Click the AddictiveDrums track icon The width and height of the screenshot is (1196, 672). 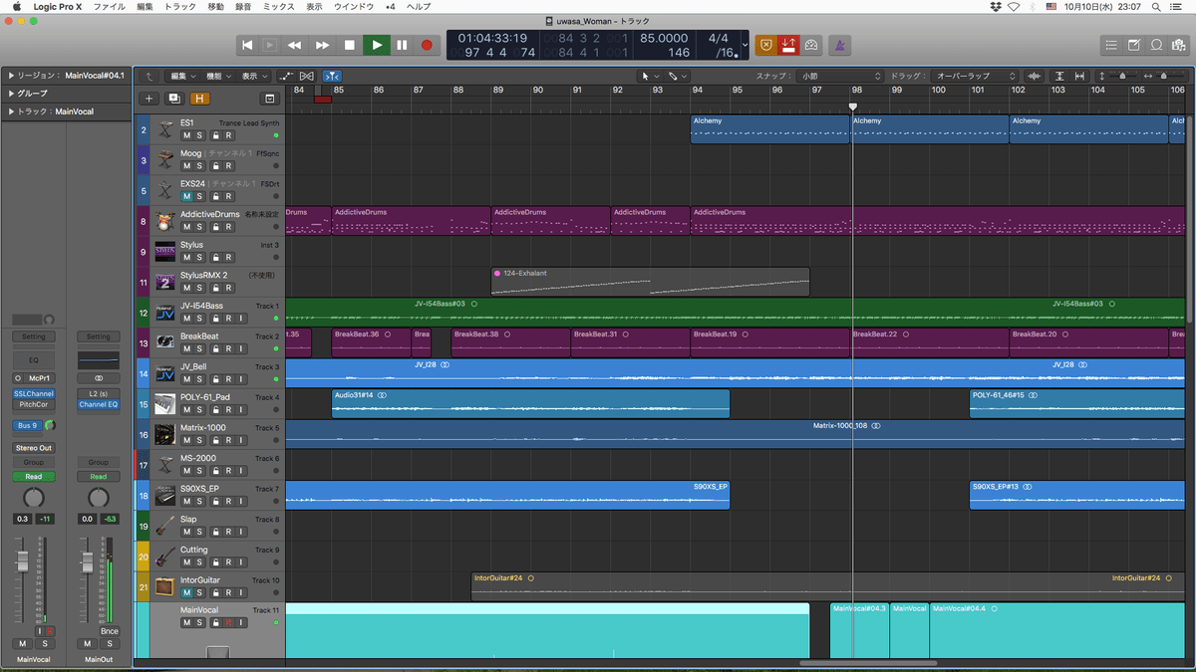tap(164, 221)
